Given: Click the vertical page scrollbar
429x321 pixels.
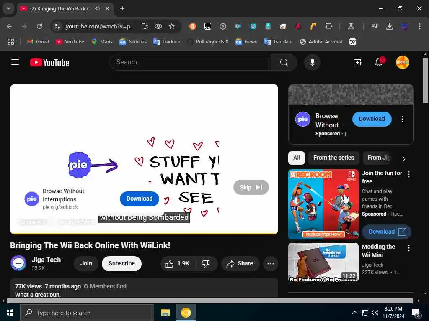Looking at the screenshot, I should tap(425, 81).
